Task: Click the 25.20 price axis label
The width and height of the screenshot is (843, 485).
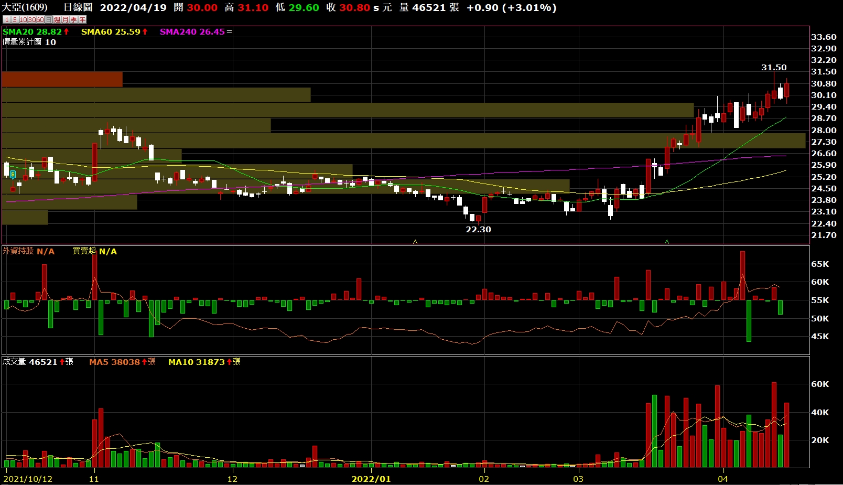Action: coord(824,177)
